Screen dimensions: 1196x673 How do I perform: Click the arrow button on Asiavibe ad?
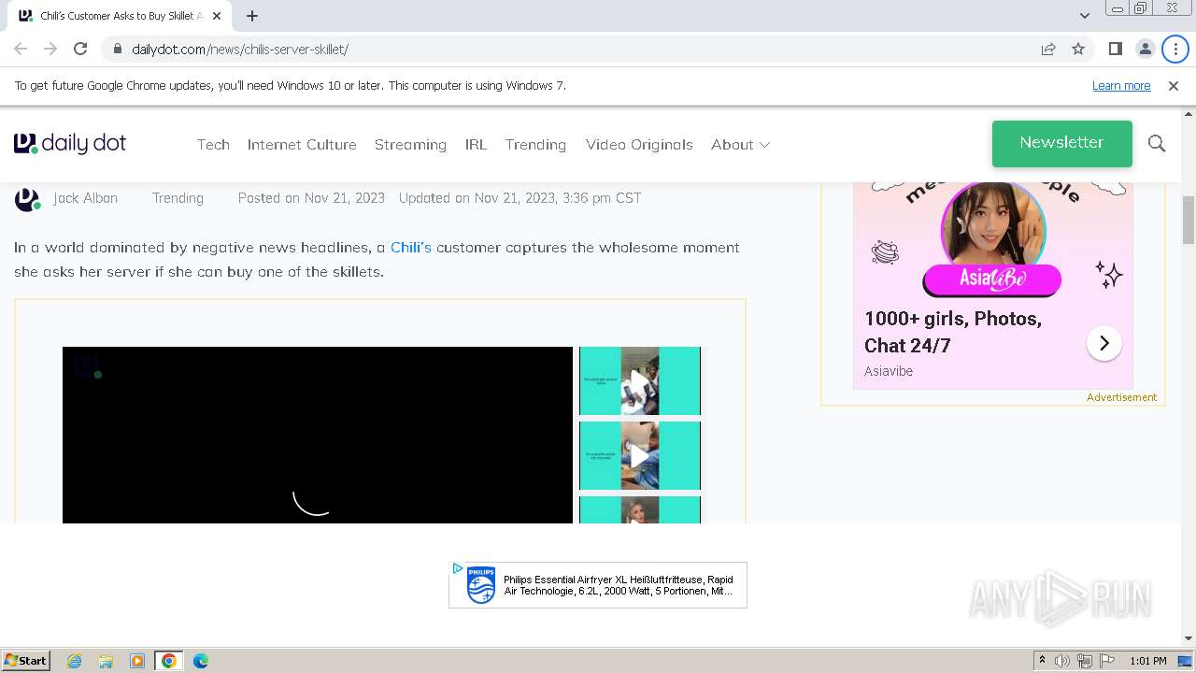coord(1103,343)
